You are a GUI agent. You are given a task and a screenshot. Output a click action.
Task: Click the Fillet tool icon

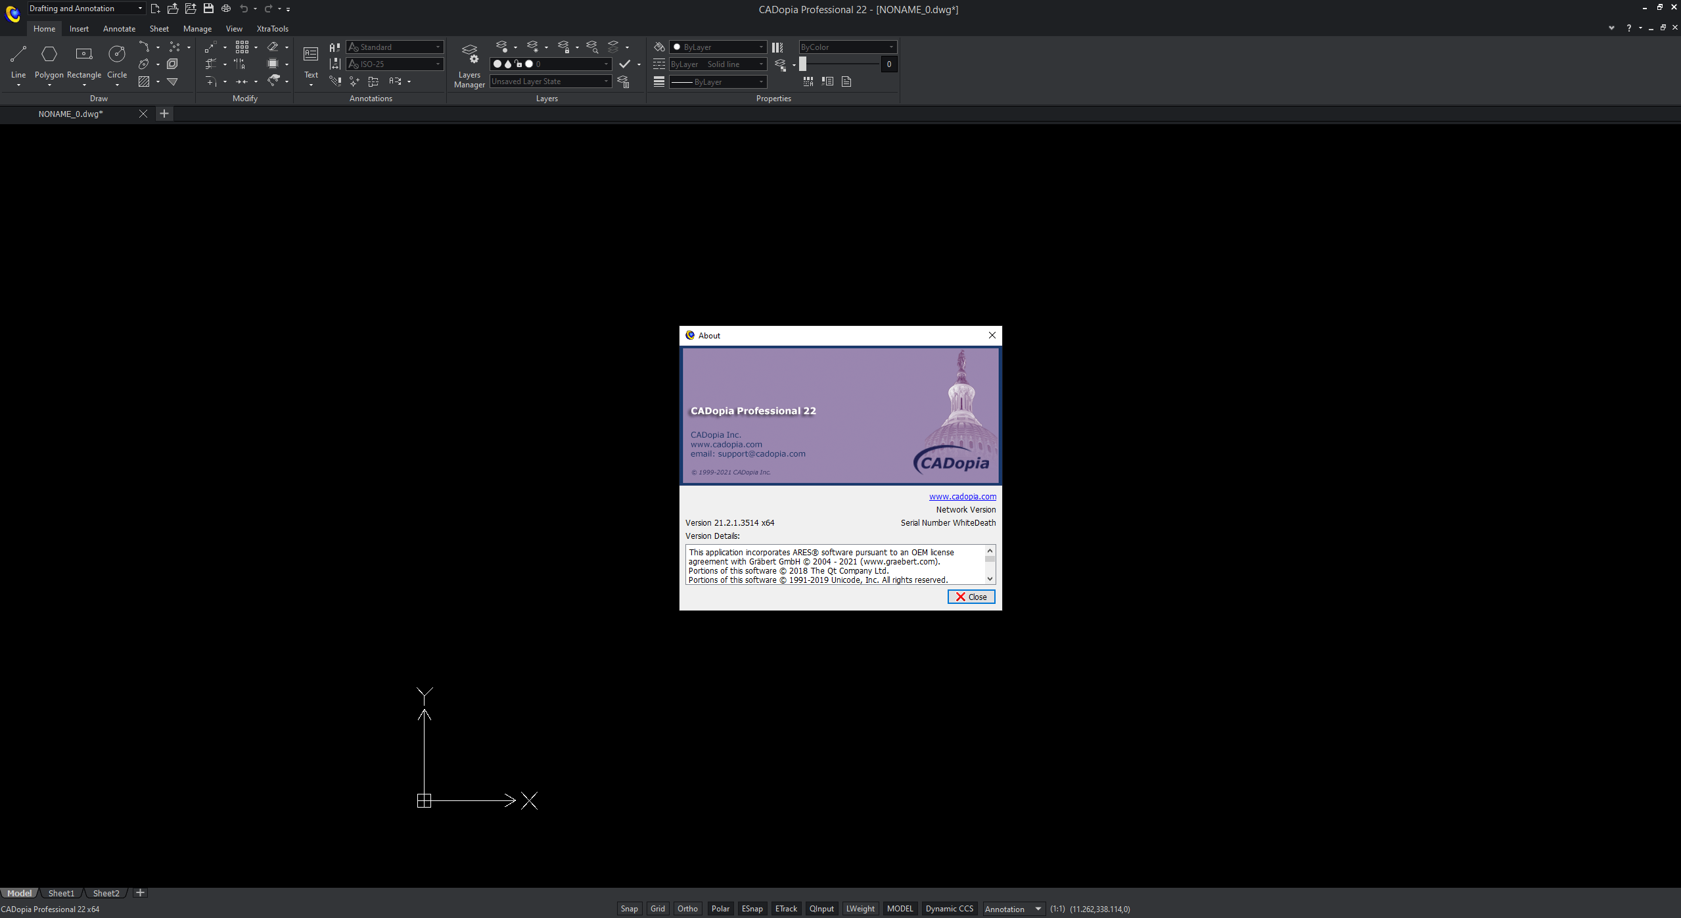[210, 81]
